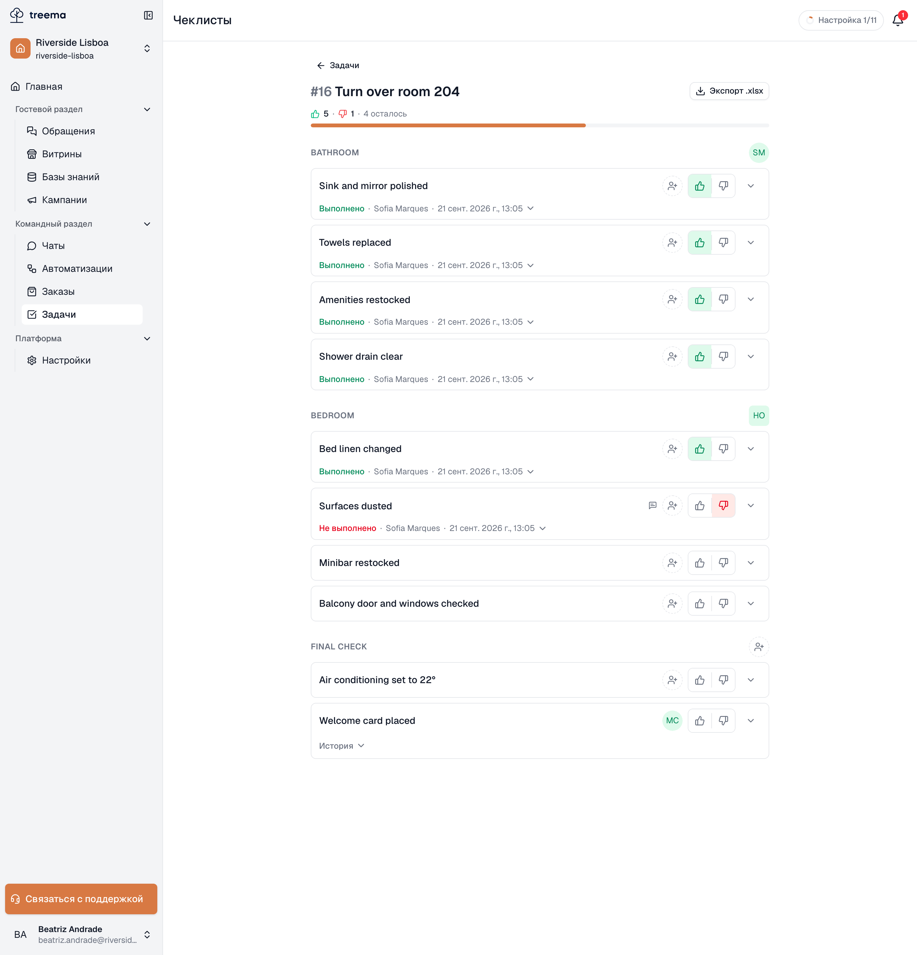This screenshot has width=917, height=955.
Task: Thumbs down Air conditioning set to 22°
Action: point(723,680)
